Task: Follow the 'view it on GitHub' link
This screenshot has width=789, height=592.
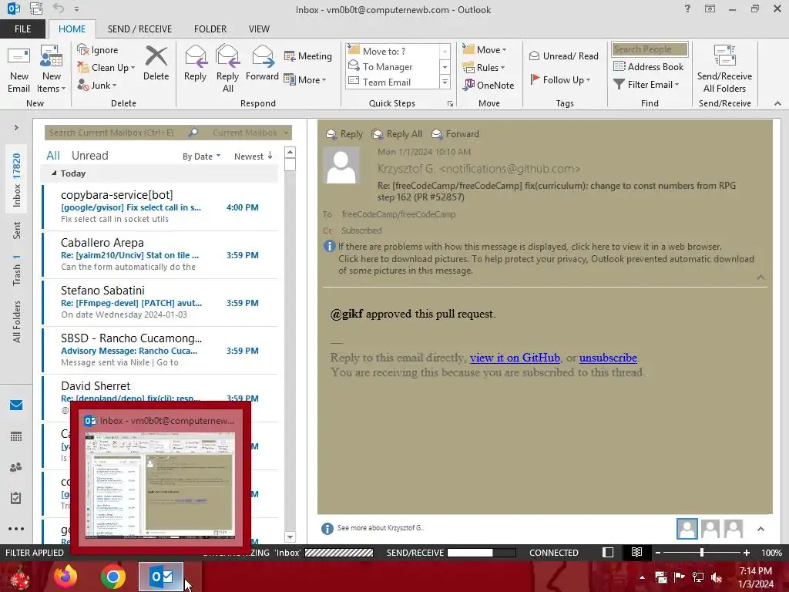Action: pyautogui.click(x=515, y=358)
